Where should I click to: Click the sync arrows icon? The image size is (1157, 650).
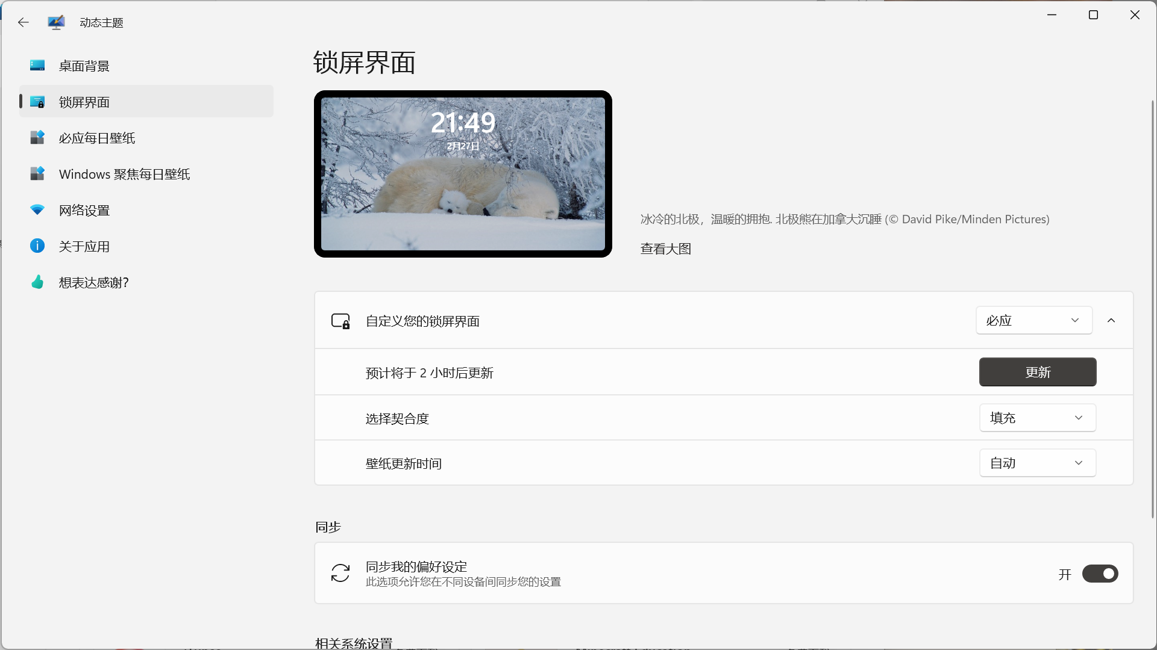coord(340,573)
